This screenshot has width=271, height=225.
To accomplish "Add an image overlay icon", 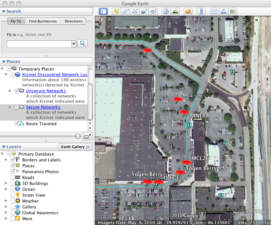I will coord(144,11).
